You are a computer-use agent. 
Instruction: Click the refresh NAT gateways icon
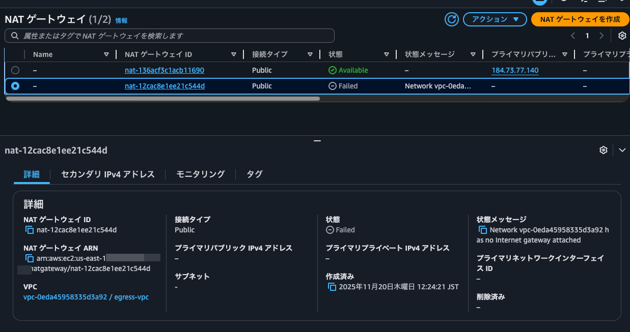pyautogui.click(x=451, y=19)
